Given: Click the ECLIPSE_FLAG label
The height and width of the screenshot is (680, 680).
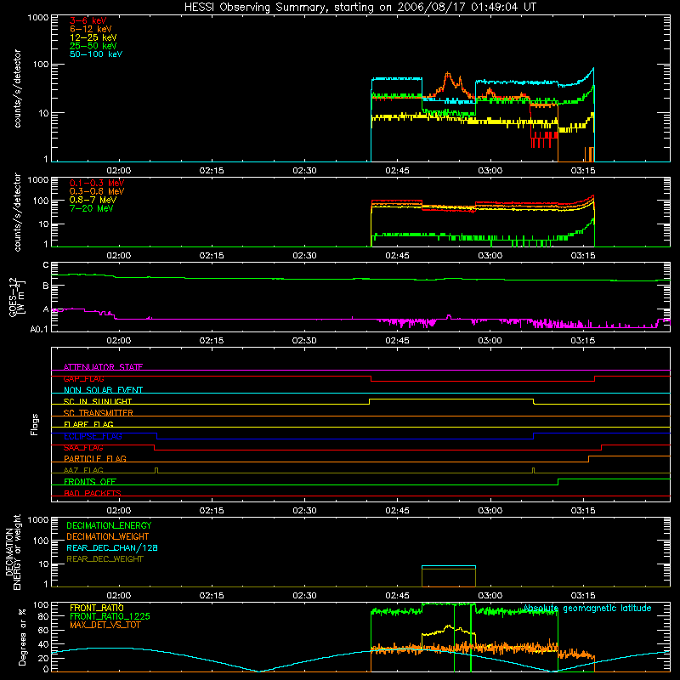Looking at the screenshot, I should pos(93,436).
